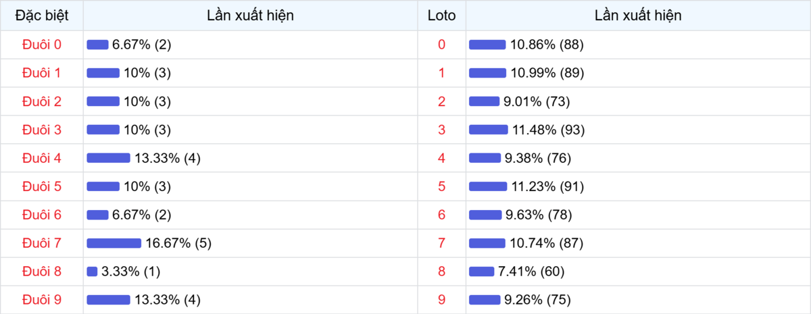Click the 16.67% (5) progress bar
This screenshot has height=314, width=811.
[114, 243]
